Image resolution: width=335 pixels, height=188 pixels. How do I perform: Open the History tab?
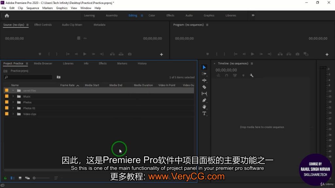coord(142,64)
